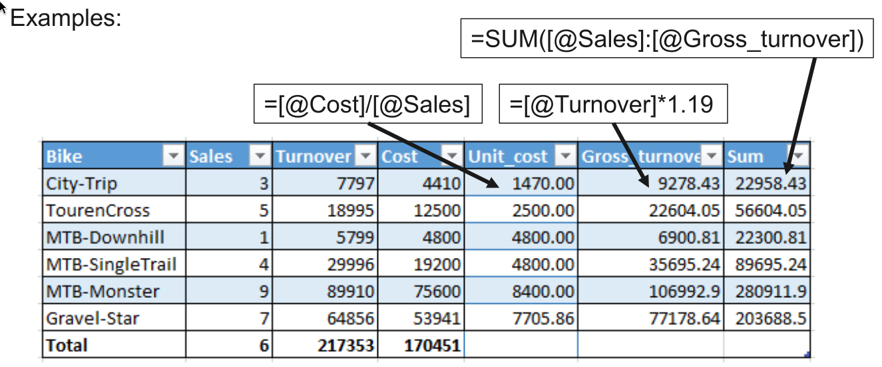Image resolution: width=882 pixels, height=367 pixels.
Task: Select Total row sales value 6
Action: 228,345
